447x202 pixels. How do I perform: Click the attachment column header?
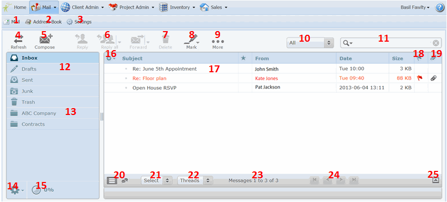coord(434,58)
